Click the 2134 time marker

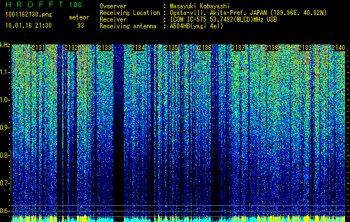pos(138,48)
